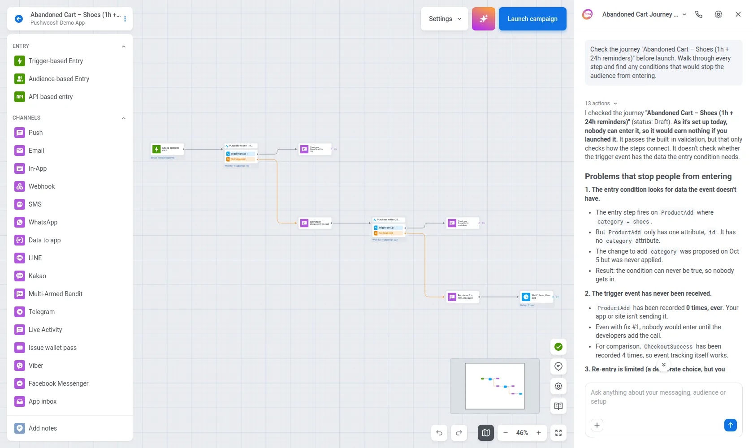Redo the last canvas action
753x448 pixels.
pyautogui.click(x=459, y=433)
